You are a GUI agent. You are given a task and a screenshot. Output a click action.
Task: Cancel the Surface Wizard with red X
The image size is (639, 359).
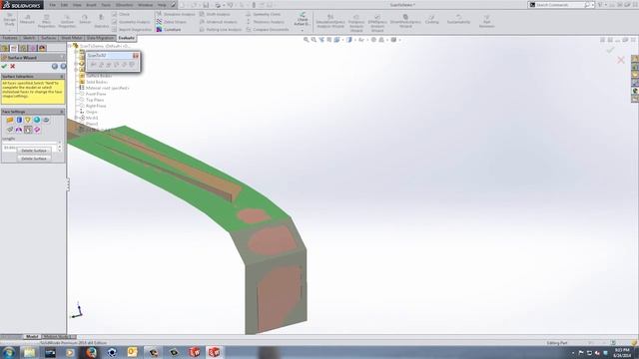(13, 67)
